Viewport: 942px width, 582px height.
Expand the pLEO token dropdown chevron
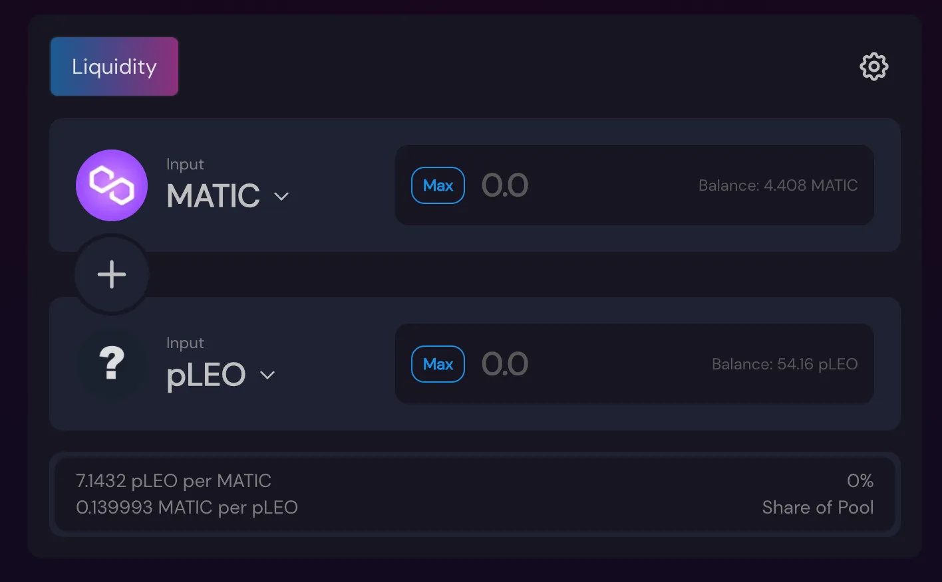click(267, 375)
